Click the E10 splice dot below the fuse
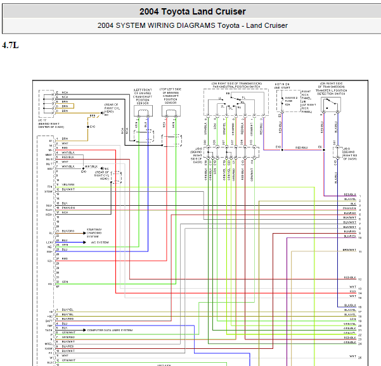The image size is (381, 366). [x=282, y=150]
